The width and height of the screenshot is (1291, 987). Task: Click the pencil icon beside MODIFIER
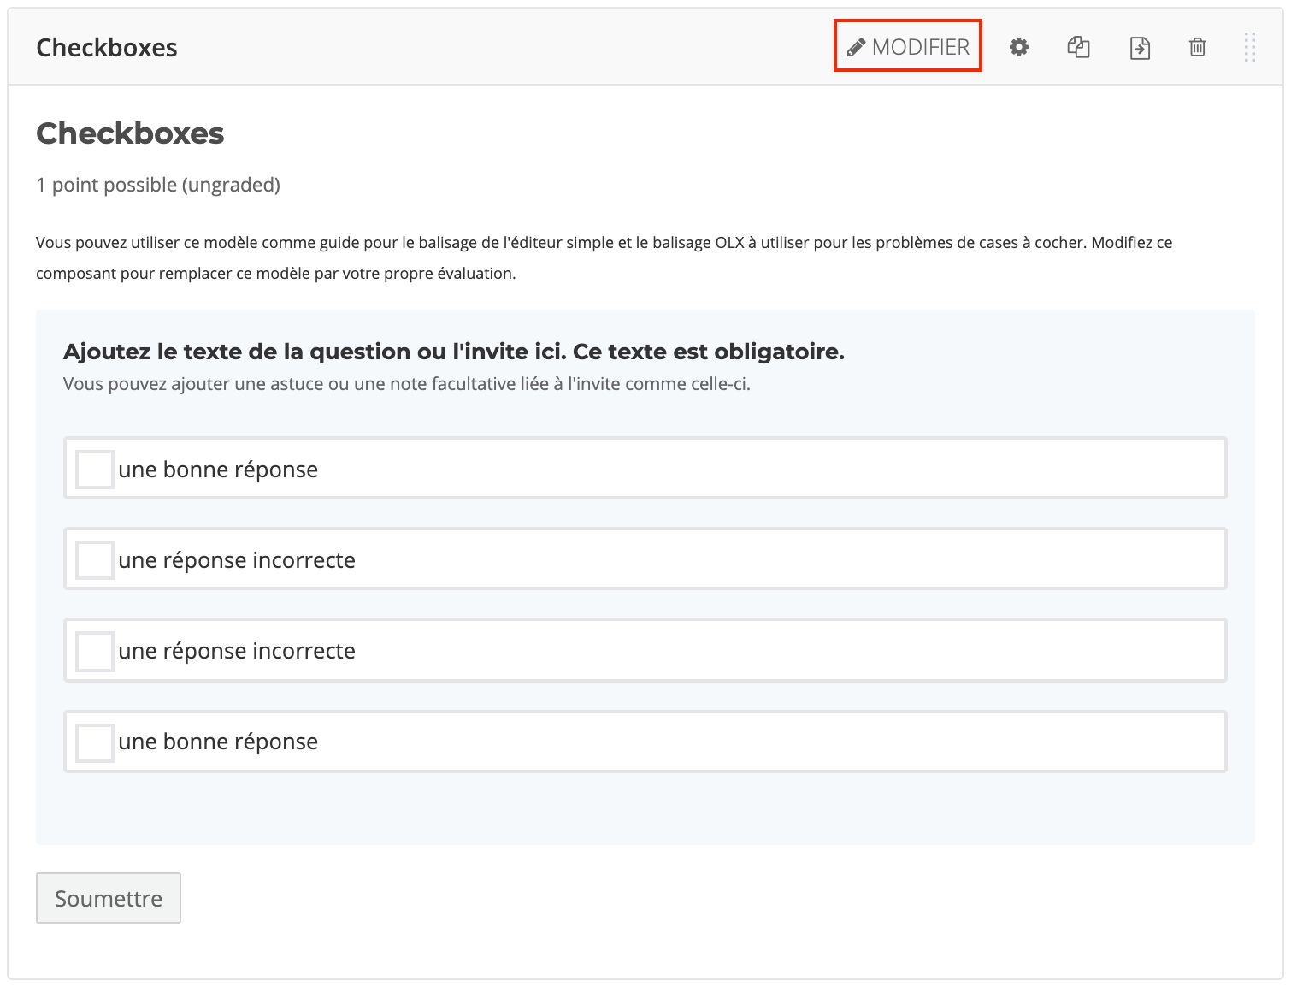[856, 48]
